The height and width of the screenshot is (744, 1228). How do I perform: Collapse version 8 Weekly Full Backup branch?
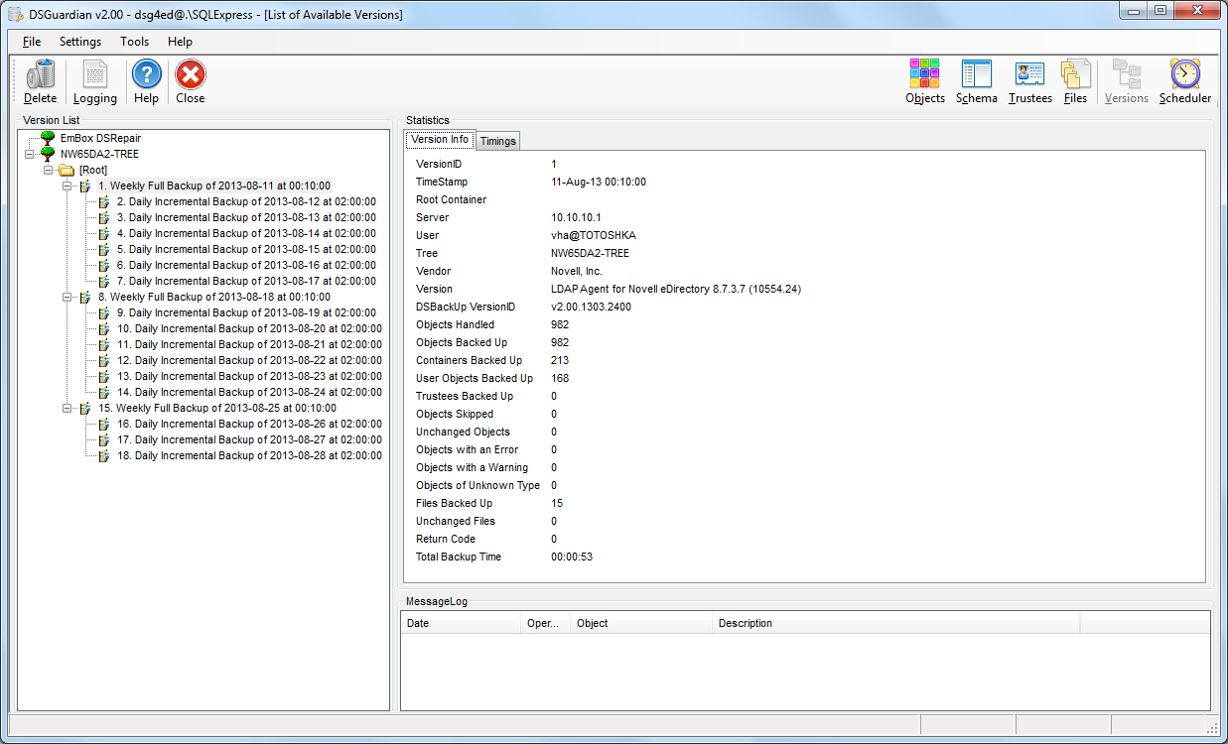68,297
